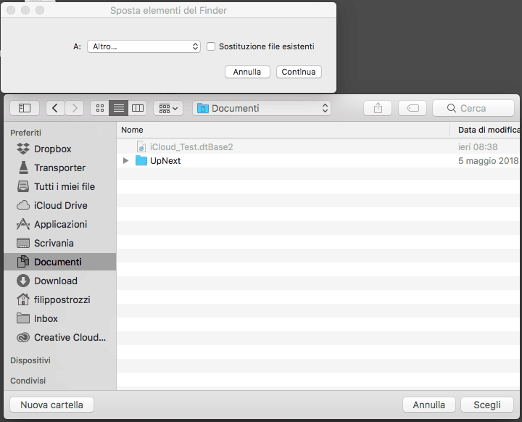Open Creative Cloud sidebar item
The height and width of the screenshot is (422, 522).
click(60, 337)
